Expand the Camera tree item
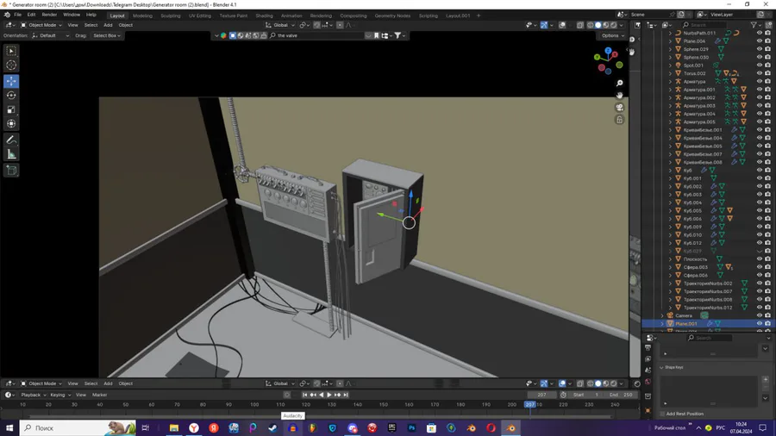The width and height of the screenshot is (776, 436). pyautogui.click(x=662, y=315)
